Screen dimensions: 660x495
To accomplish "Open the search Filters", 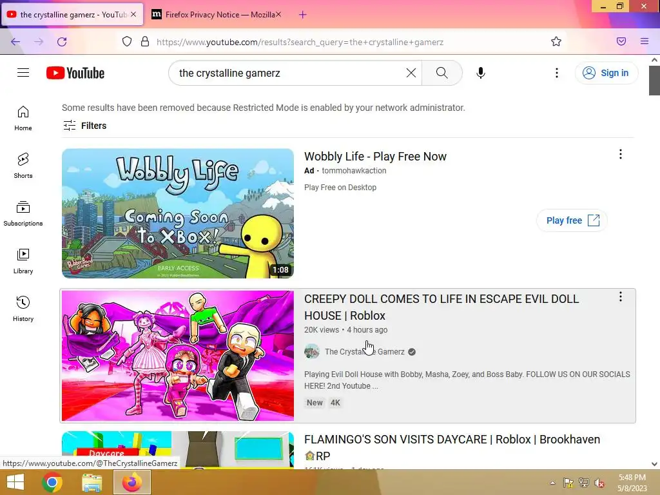I will coord(85,126).
